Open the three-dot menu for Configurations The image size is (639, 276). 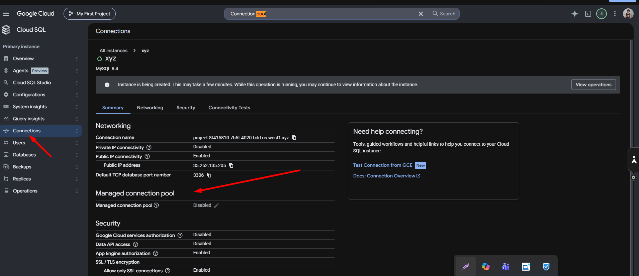77,95
